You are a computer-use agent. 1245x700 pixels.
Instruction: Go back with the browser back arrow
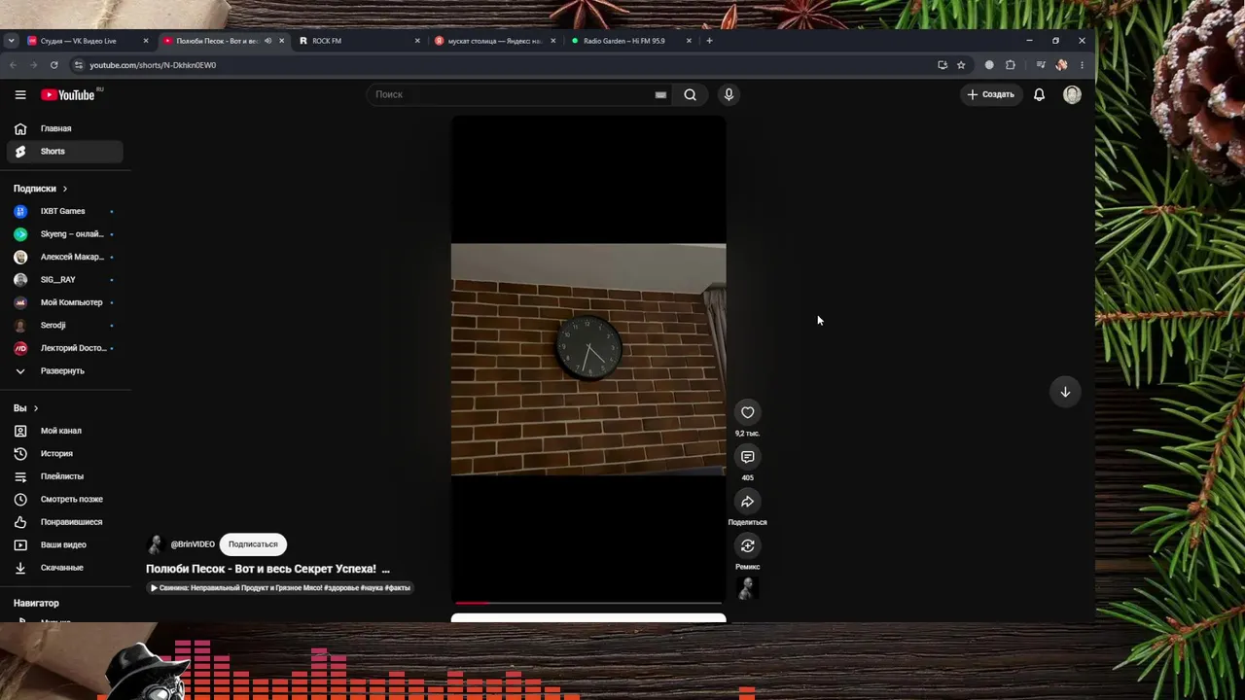[13, 65]
